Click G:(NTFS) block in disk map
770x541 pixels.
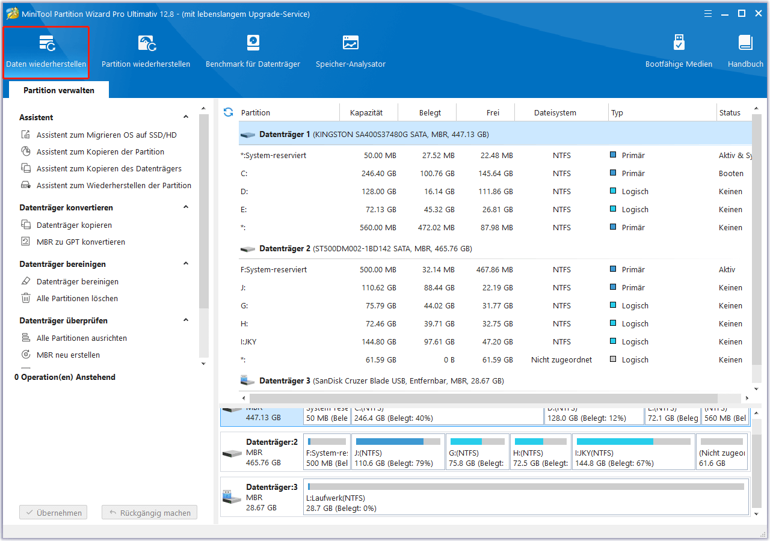(478, 452)
